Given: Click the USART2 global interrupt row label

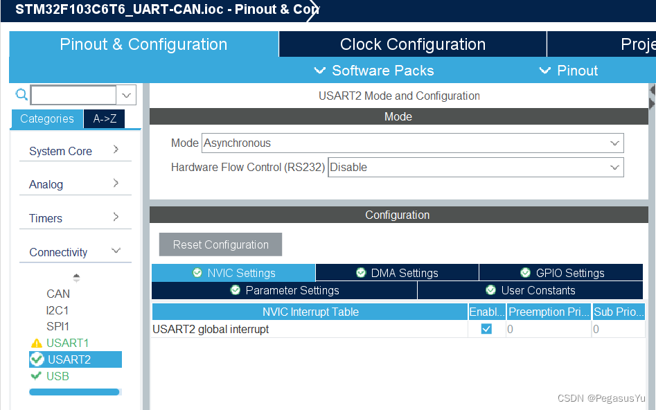Looking at the screenshot, I should (211, 329).
